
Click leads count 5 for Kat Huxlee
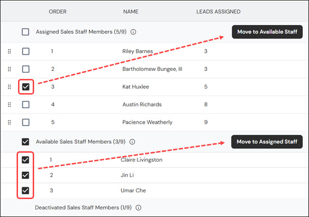click(206, 87)
